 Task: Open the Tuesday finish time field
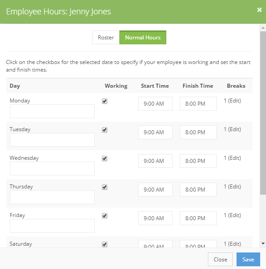click(198, 132)
